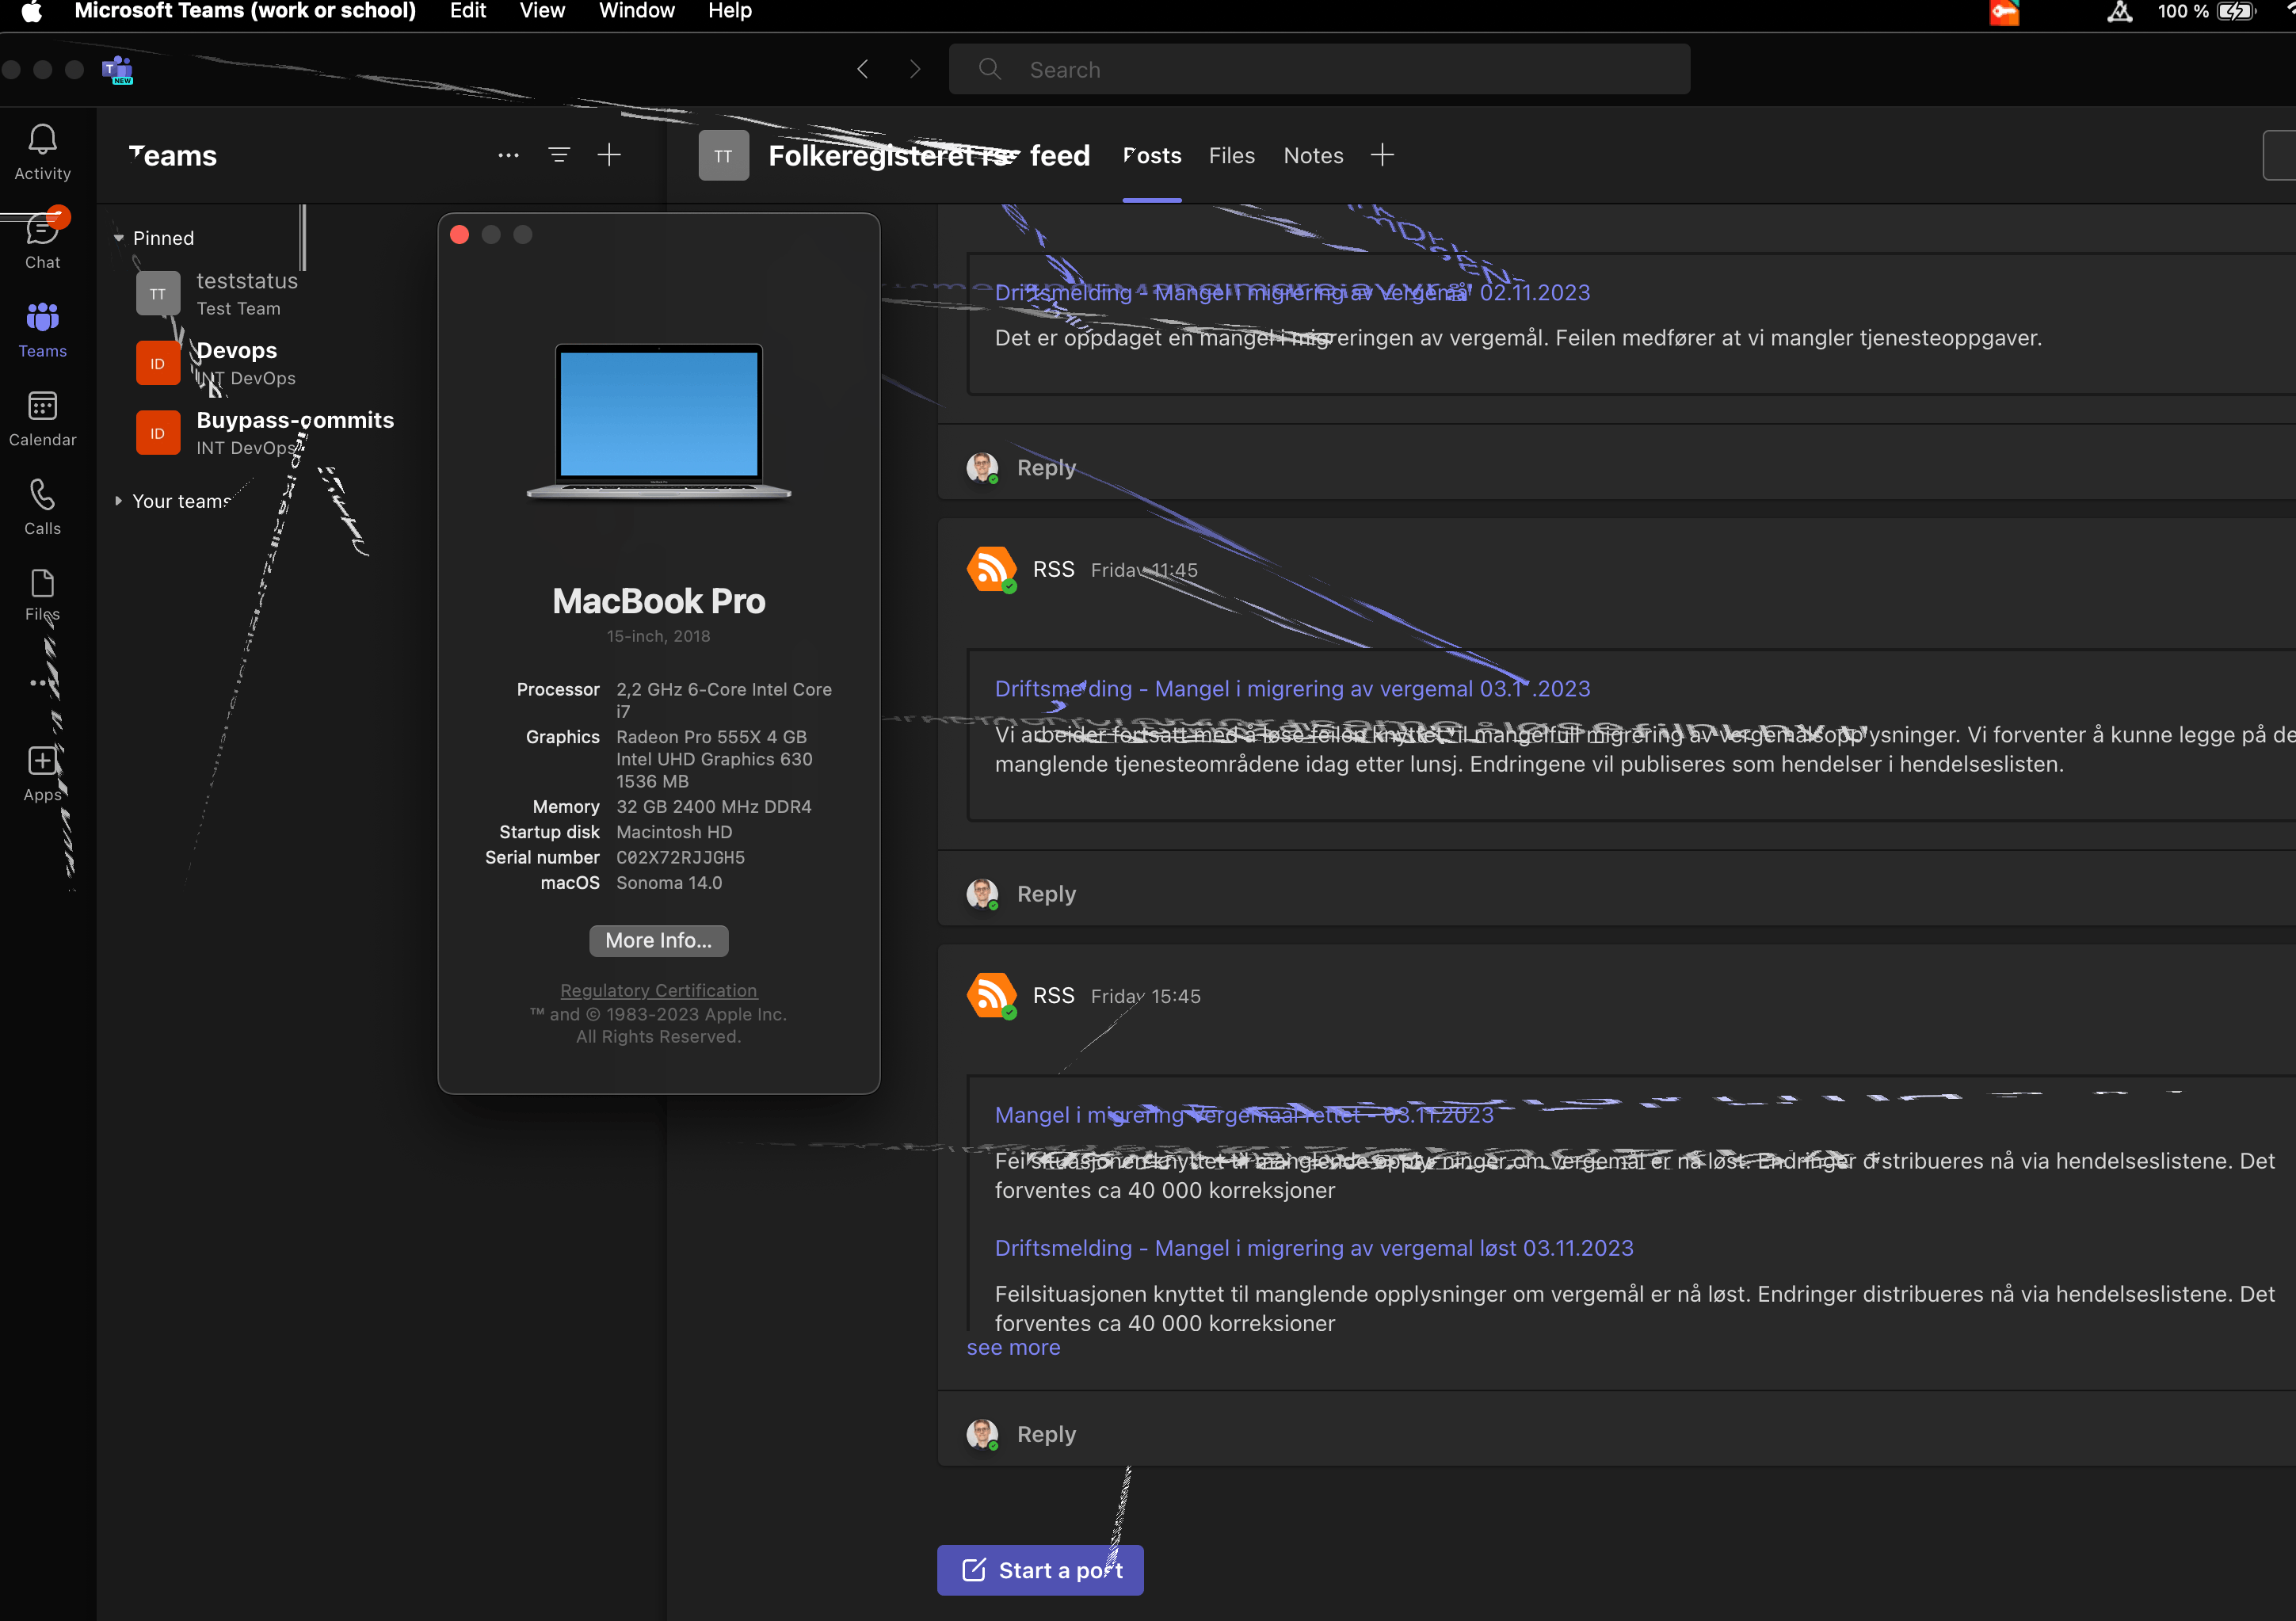2296x1621 pixels.
Task: Switch to the Files tab
Action: (x=1231, y=155)
